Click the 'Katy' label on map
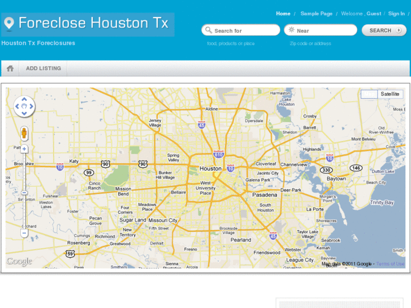This screenshot has height=308, width=411. coord(73,161)
